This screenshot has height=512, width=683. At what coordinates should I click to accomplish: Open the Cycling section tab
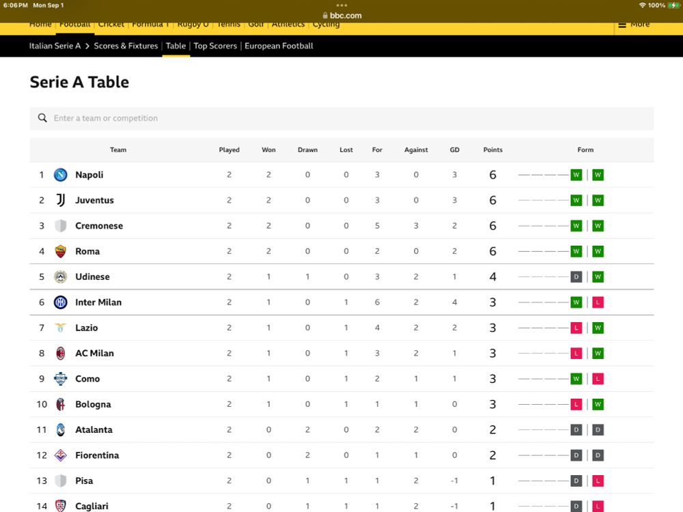326,25
